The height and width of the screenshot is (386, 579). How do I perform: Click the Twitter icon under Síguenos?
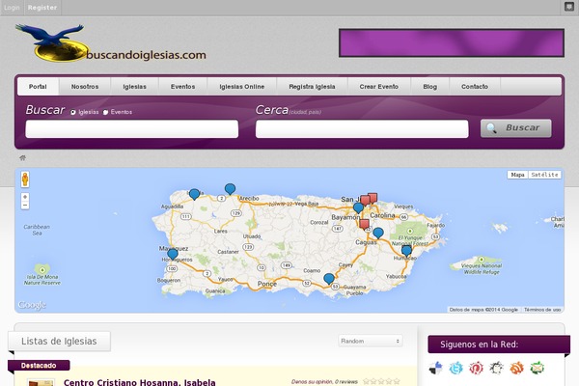pyautogui.click(x=456, y=368)
